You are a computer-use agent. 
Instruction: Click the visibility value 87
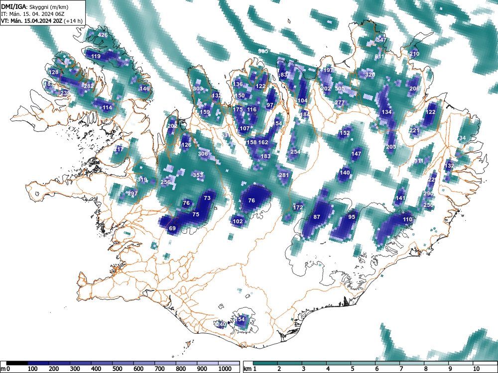coord(317,217)
